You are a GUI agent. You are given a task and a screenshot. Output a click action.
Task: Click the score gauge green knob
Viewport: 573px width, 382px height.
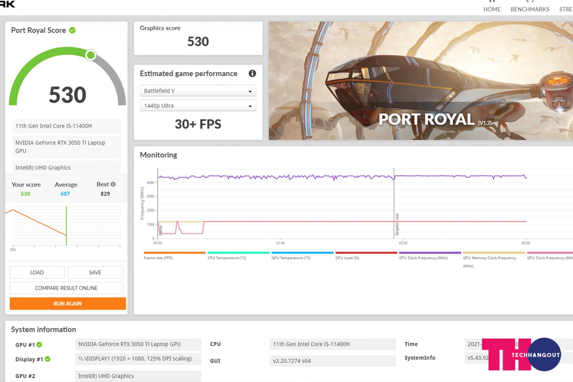pos(91,55)
